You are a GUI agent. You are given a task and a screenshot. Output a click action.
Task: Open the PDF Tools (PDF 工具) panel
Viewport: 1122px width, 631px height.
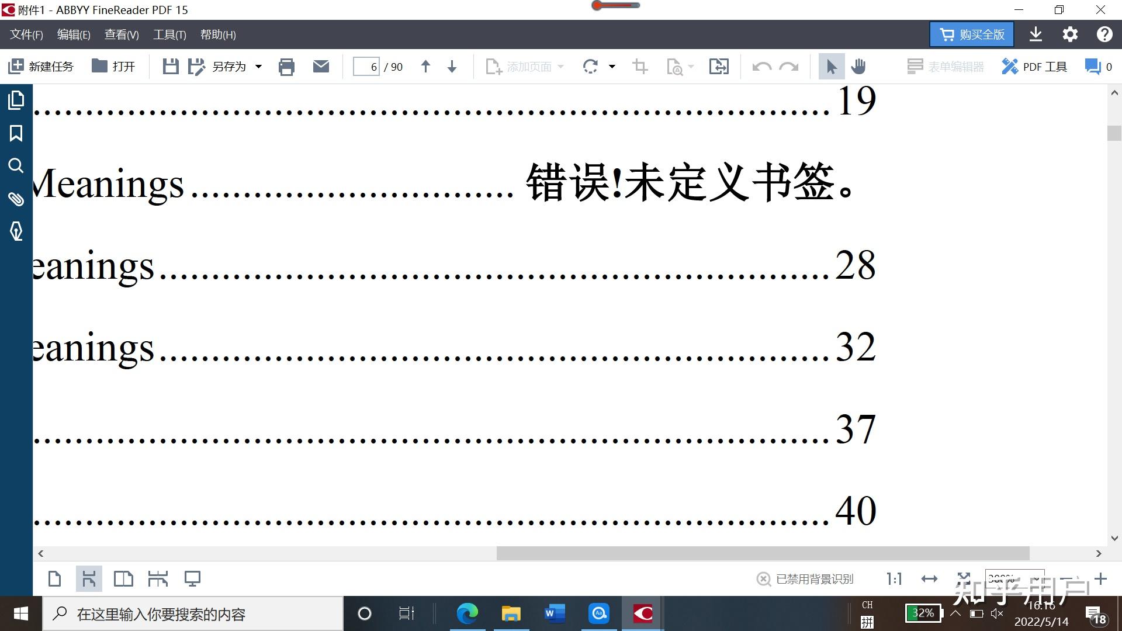pos(1034,67)
